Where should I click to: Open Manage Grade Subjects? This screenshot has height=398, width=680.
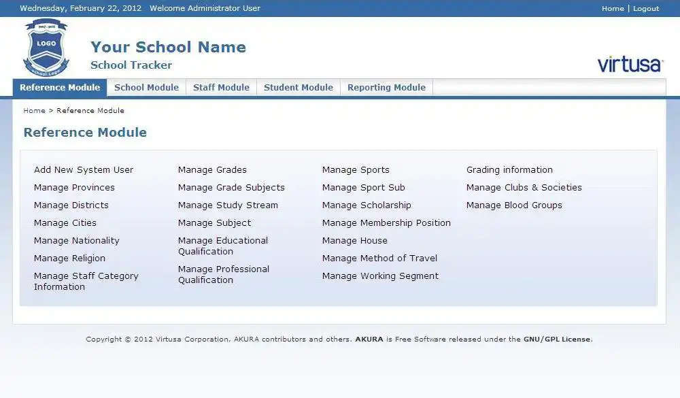pos(231,188)
